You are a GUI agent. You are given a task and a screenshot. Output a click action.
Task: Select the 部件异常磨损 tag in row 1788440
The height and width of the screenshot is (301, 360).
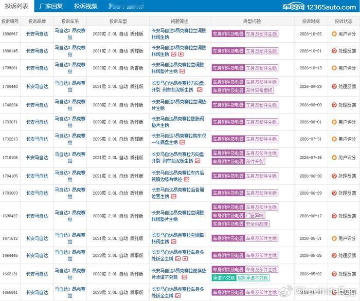(259, 90)
